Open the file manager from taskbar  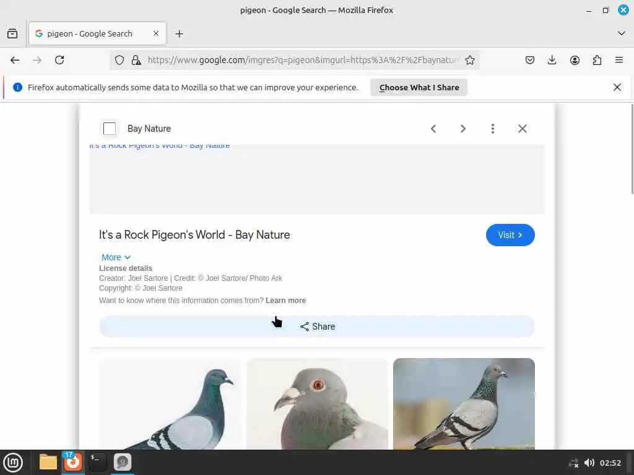tap(48, 462)
